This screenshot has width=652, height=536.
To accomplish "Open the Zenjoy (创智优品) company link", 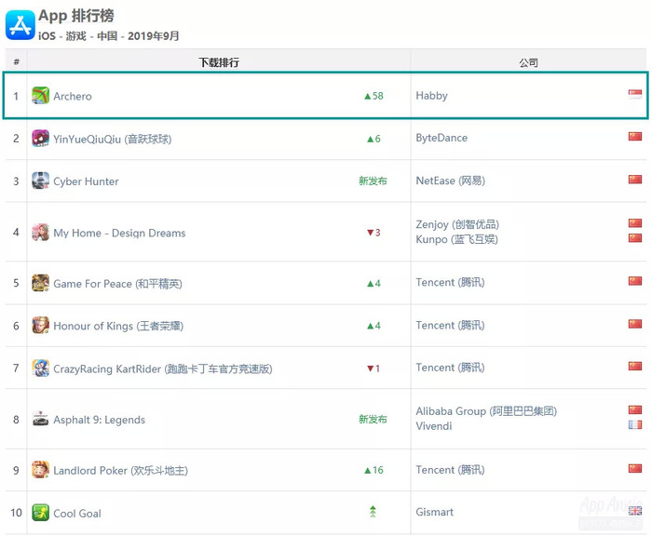I will (x=457, y=224).
